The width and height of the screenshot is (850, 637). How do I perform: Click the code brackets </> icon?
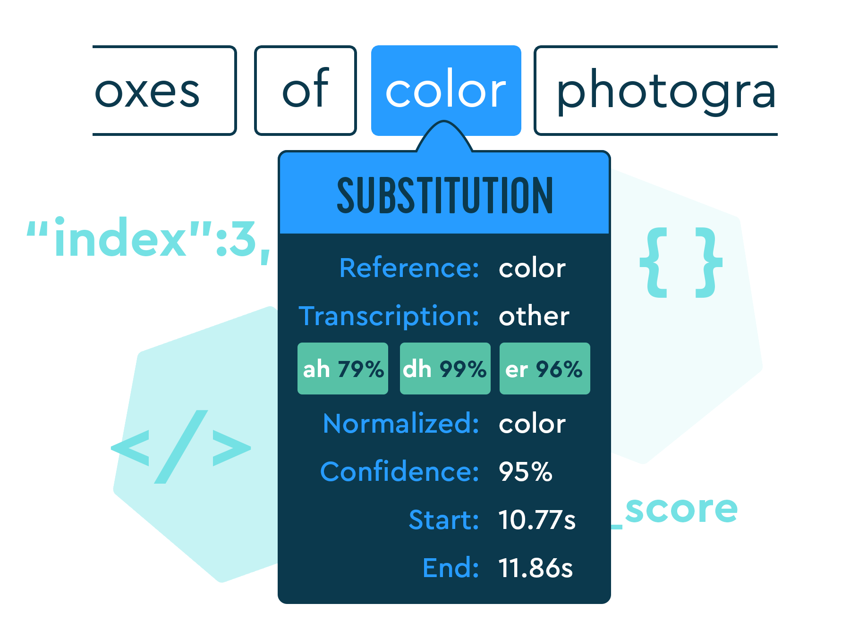point(181,447)
